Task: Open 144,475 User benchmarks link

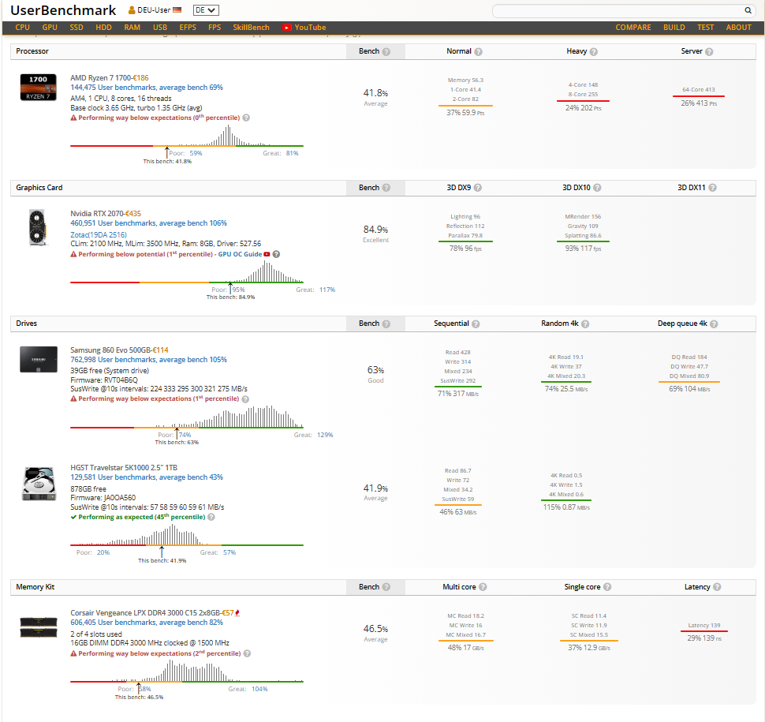Action: pos(147,88)
